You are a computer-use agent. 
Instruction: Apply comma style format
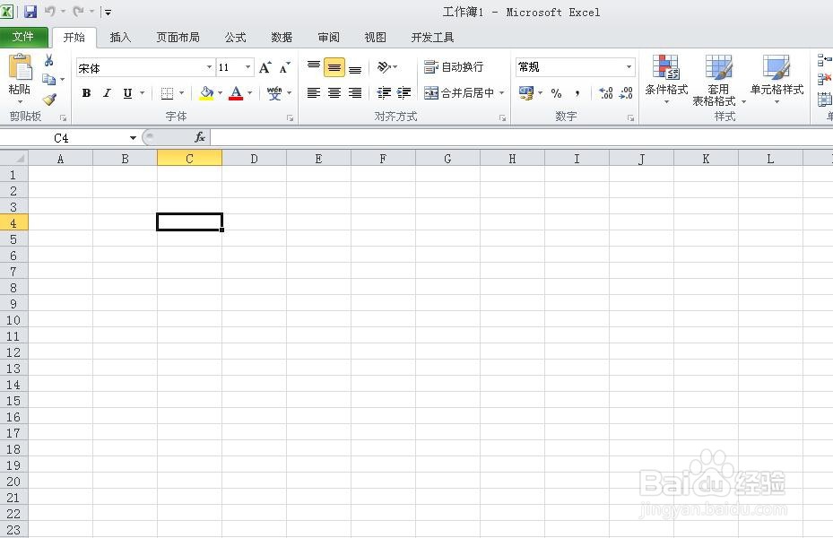(x=577, y=93)
